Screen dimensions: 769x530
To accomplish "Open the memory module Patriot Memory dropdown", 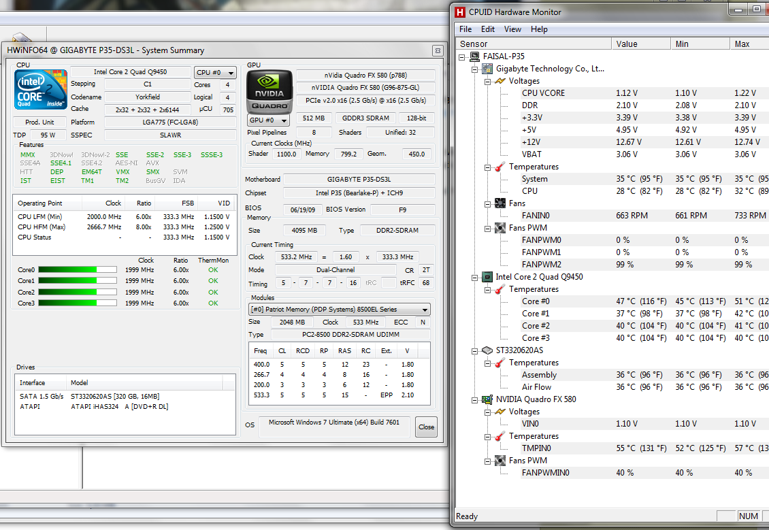I will click(x=340, y=310).
